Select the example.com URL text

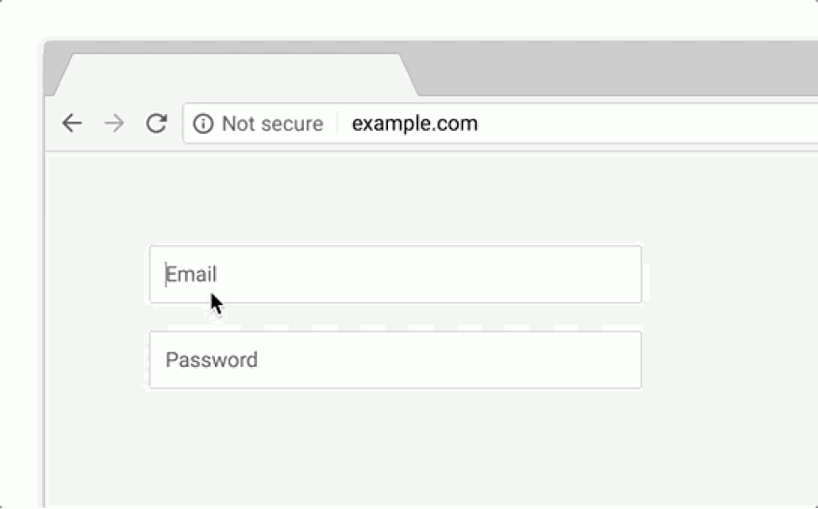tap(415, 124)
